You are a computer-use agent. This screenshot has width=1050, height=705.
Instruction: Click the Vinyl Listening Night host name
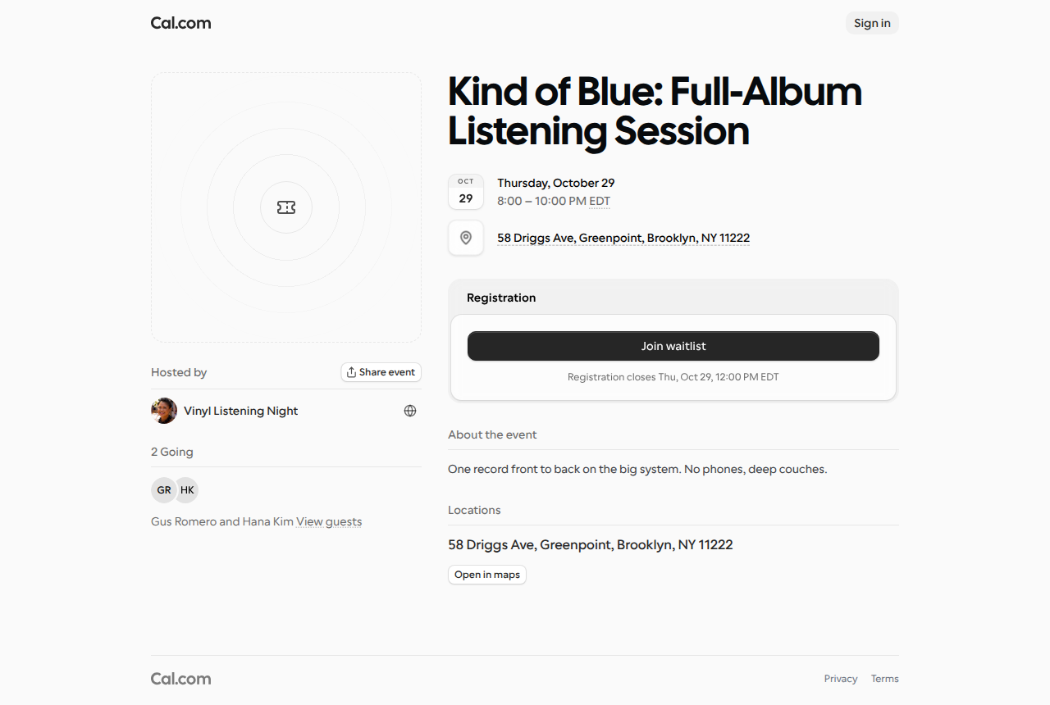[240, 411]
